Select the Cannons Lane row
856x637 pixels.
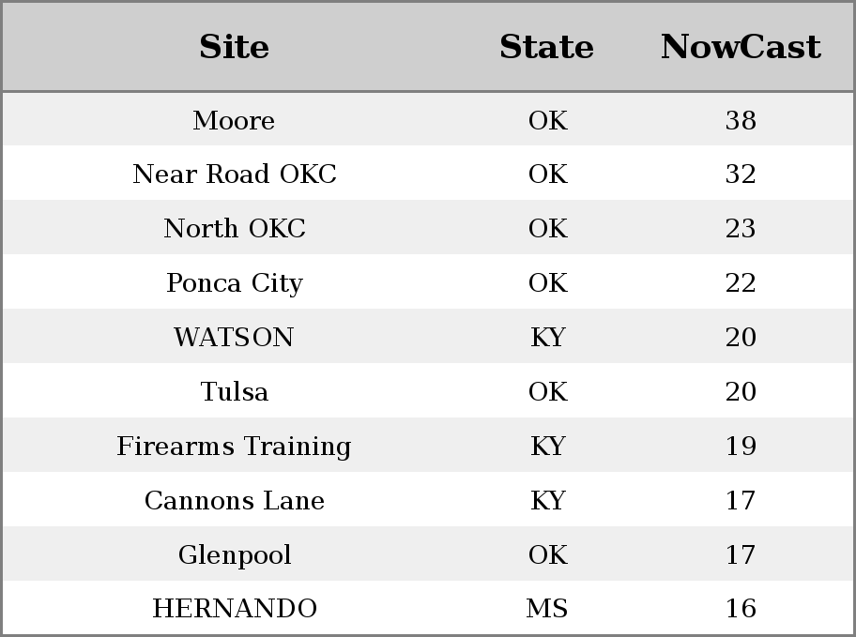(x=428, y=499)
